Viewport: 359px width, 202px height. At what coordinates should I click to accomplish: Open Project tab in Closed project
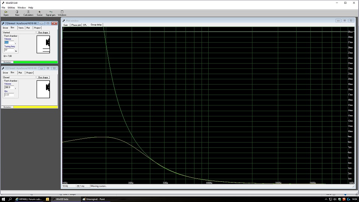[30, 73]
